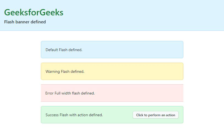This screenshot has width=224, height=139.
Task: Click the word "Error" in the red flash
Action: [49, 93]
